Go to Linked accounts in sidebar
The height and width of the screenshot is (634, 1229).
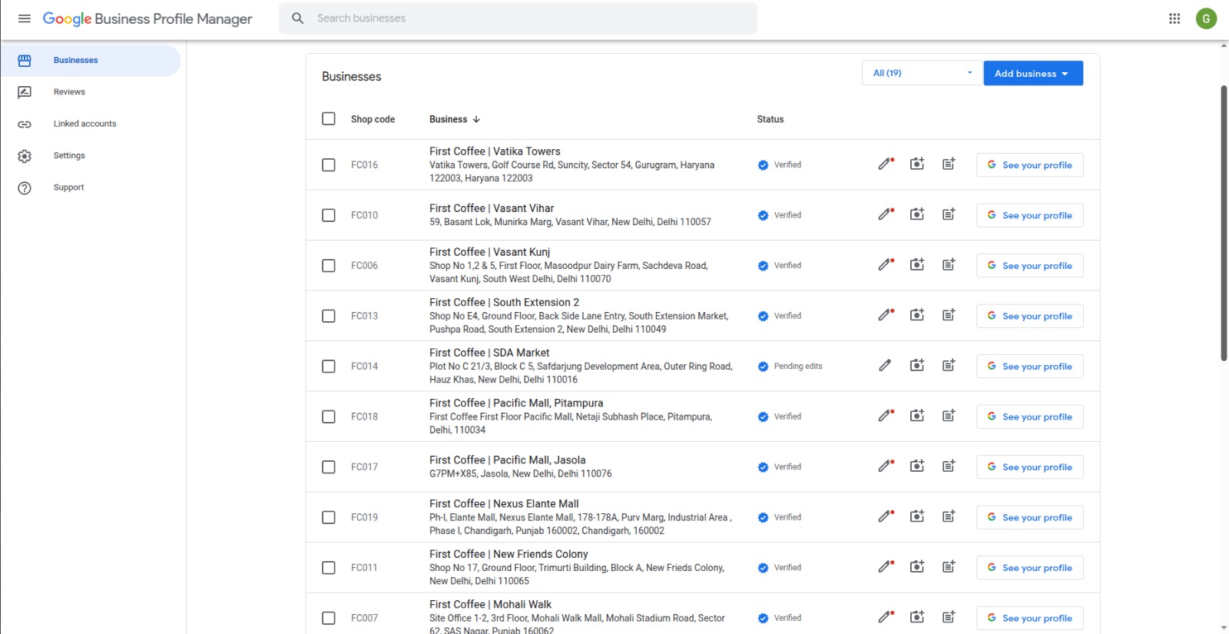click(84, 124)
